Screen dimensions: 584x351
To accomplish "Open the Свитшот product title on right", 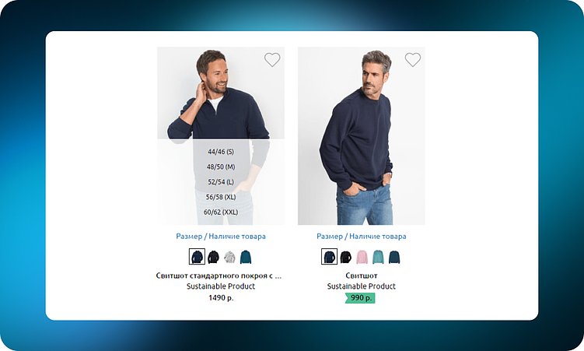I will click(362, 276).
